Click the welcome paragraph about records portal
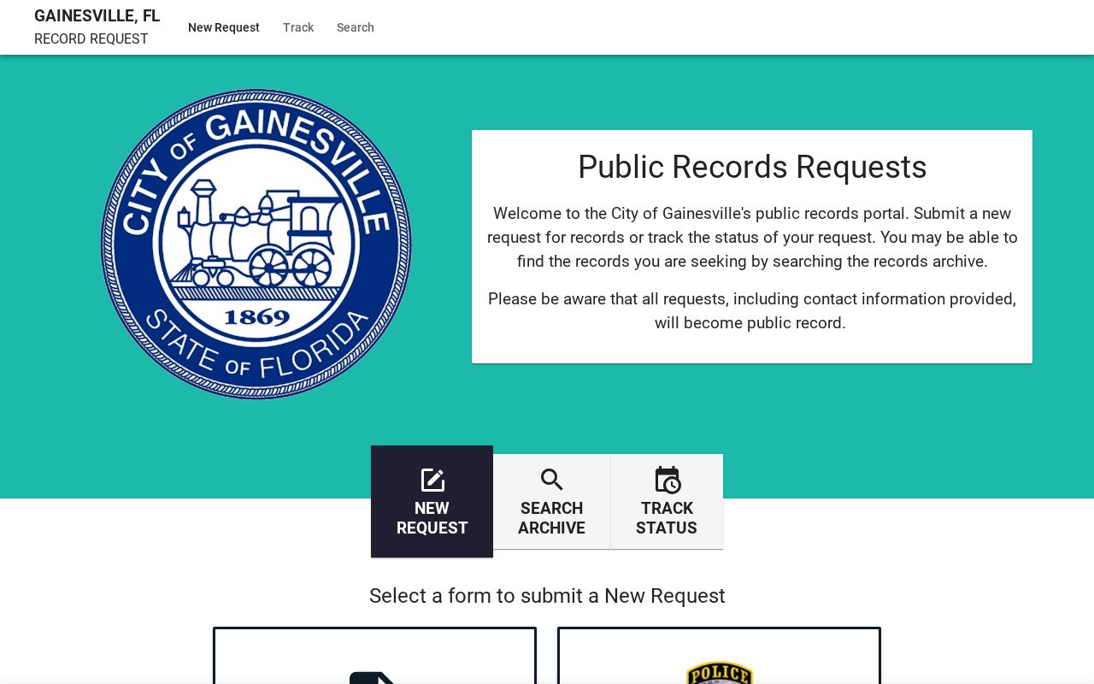This screenshot has width=1094, height=684. point(752,238)
